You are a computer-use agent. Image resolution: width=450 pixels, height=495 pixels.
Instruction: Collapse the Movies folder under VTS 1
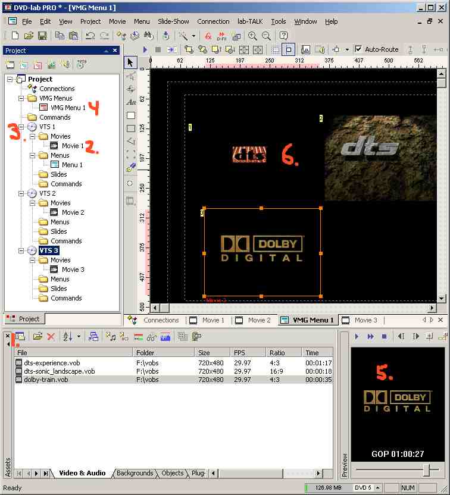(x=33, y=136)
